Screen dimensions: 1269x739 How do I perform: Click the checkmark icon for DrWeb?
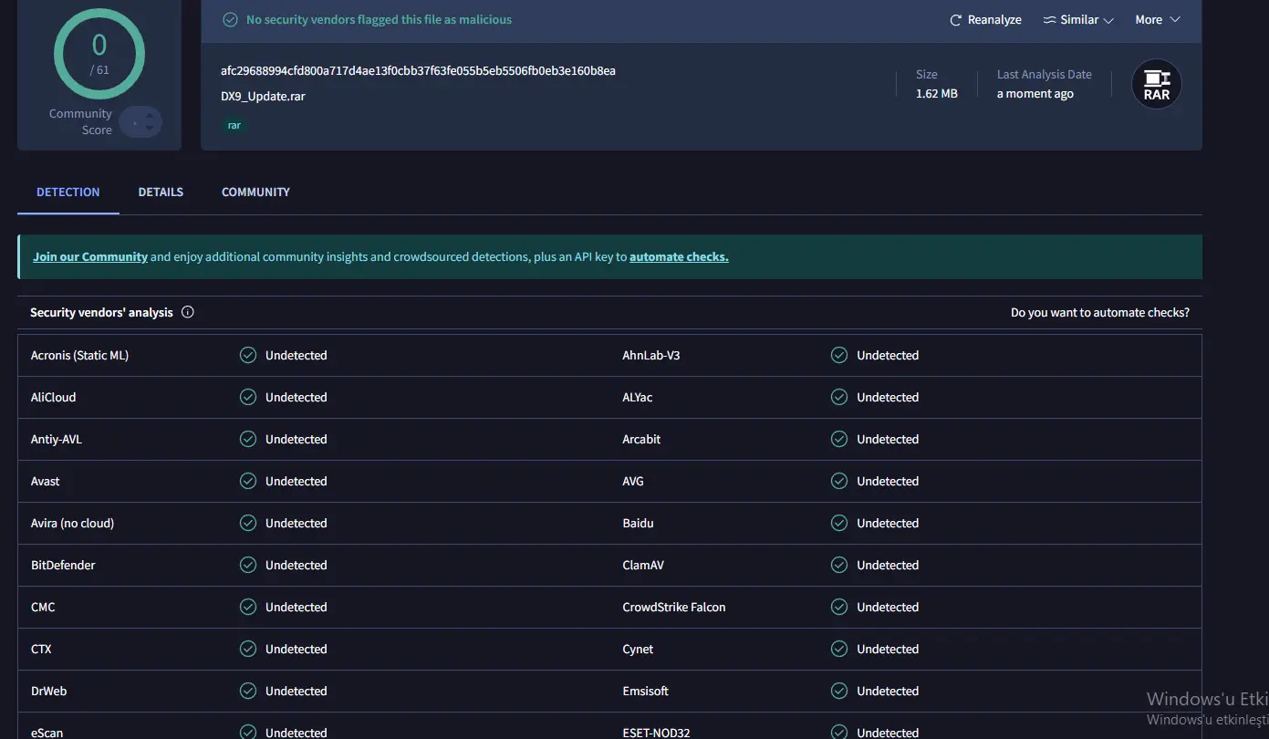coord(248,691)
